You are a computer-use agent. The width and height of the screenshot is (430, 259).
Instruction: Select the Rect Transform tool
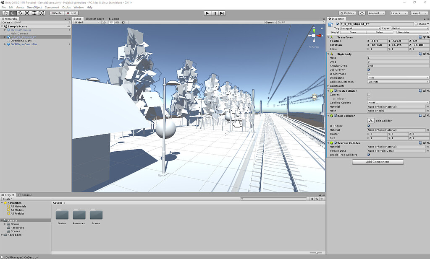coord(34,13)
